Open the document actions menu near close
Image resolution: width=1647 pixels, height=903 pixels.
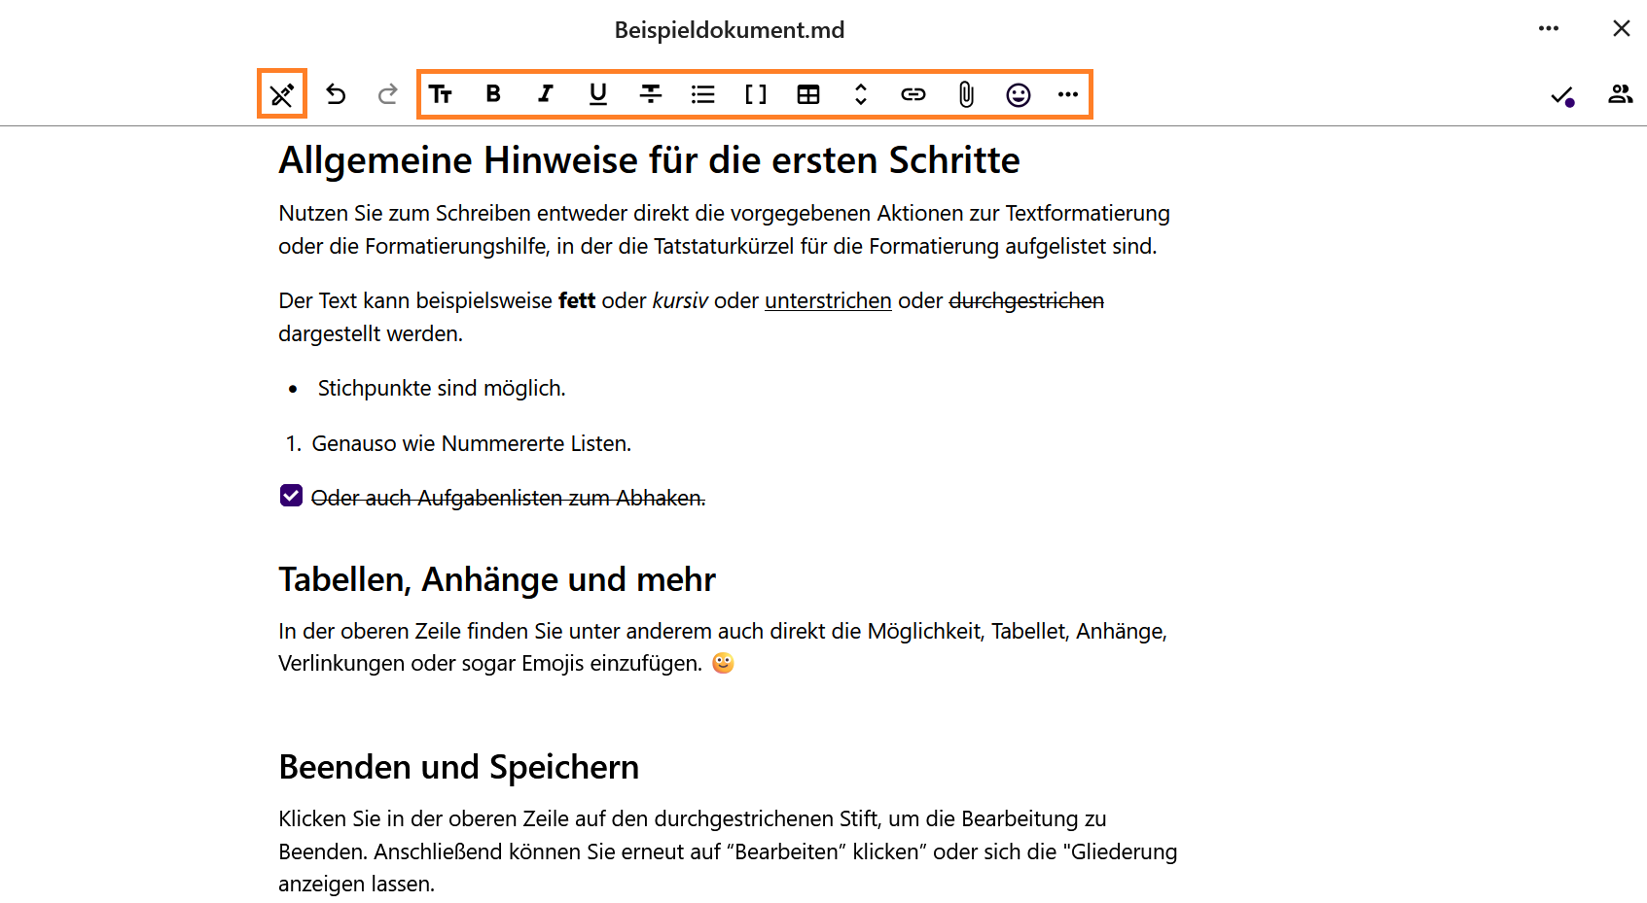[1549, 29]
